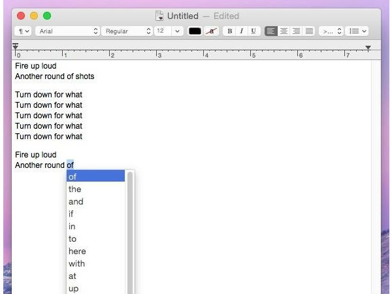
Task: Open the list bullets and numbering menu
Action: tap(357, 31)
